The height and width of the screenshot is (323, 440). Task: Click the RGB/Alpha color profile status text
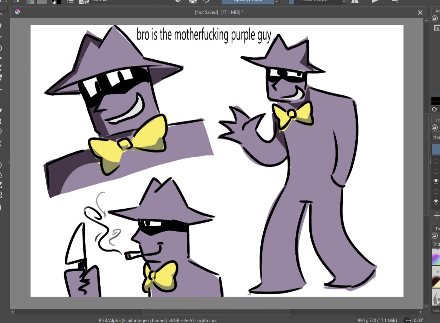pyautogui.click(x=158, y=320)
